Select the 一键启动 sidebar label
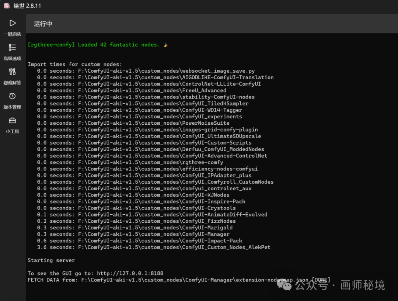The height and width of the screenshot is (301, 398). coord(12,34)
